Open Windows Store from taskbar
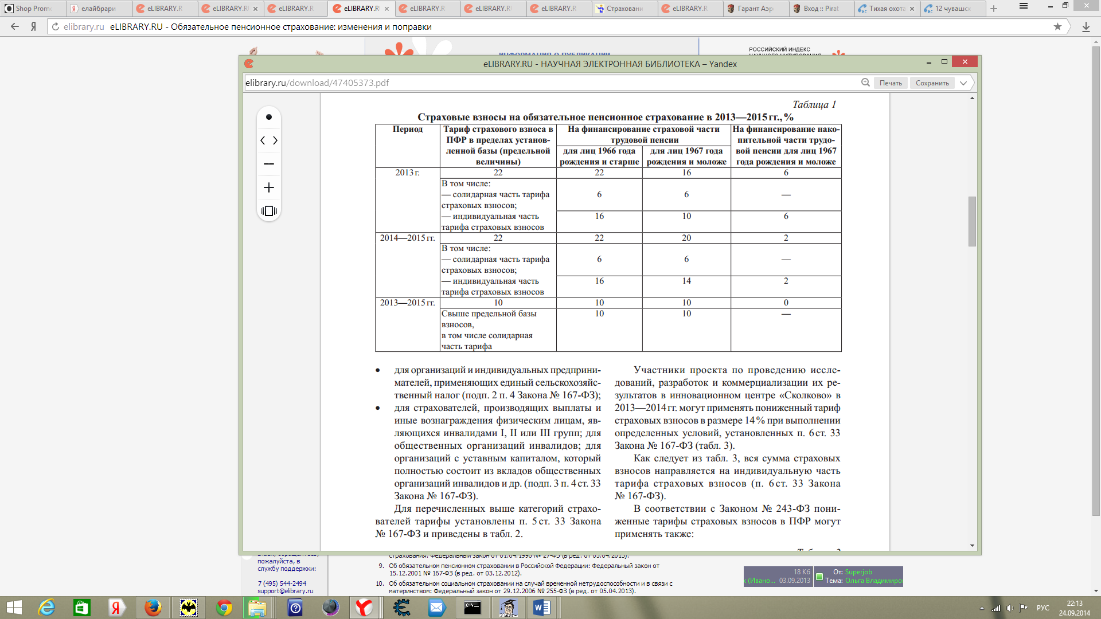The height and width of the screenshot is (619, 1101). 82,608
